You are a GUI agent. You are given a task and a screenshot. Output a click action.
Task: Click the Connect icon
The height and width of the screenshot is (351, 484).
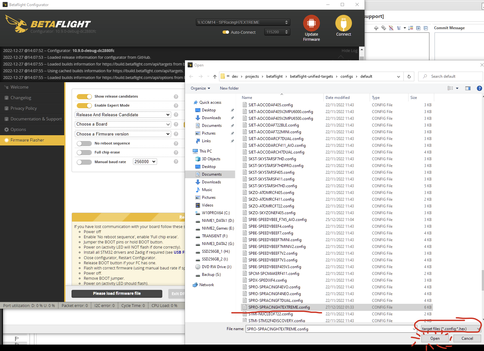tap(343, 23)
